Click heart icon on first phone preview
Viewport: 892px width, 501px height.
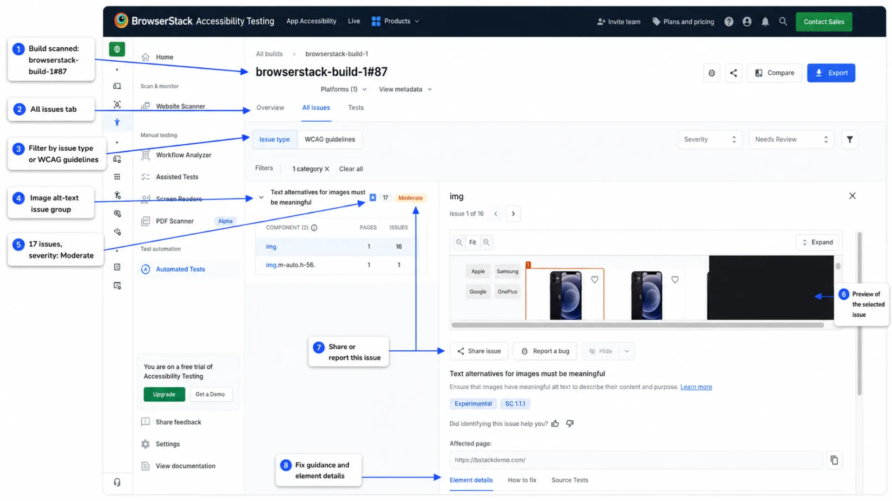pos(594,279)
